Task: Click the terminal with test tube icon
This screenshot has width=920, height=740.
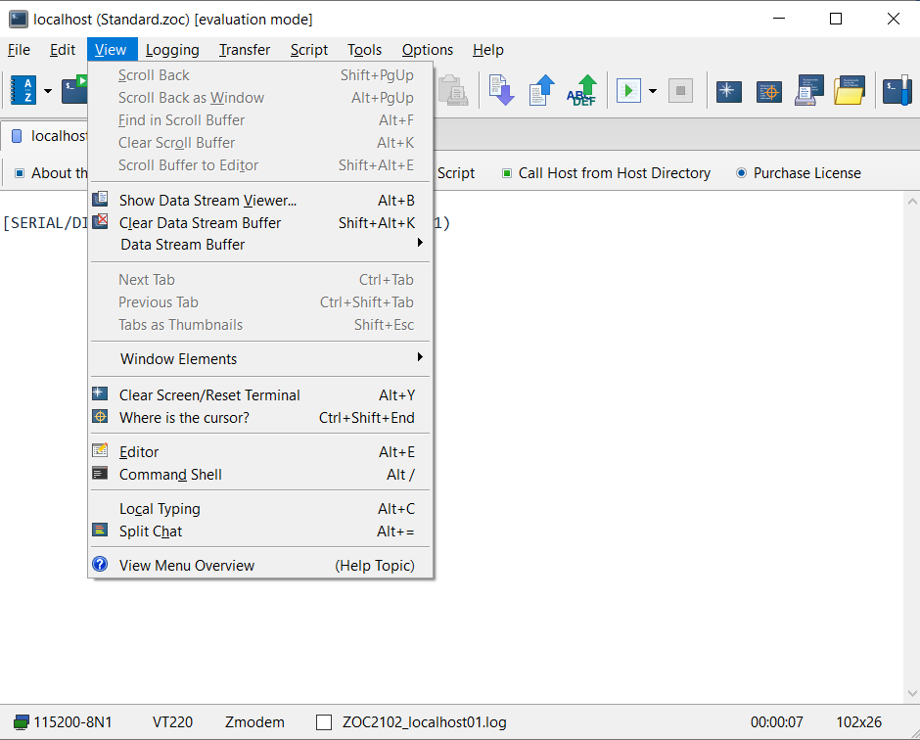Action: (x=897, y=90)
